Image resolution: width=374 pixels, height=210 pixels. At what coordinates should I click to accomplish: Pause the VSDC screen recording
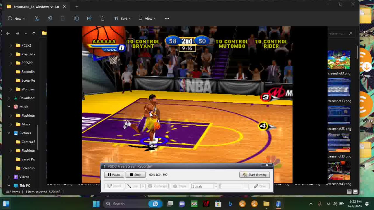[114, 175]
